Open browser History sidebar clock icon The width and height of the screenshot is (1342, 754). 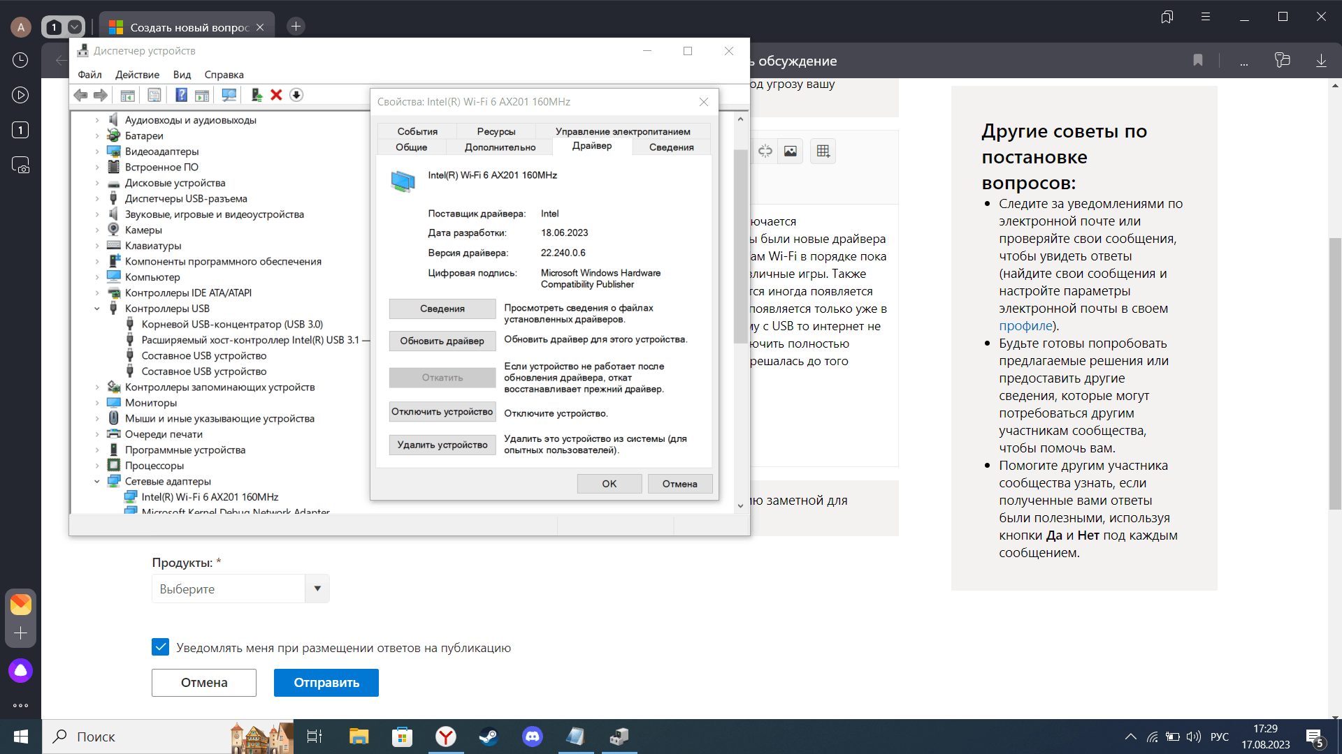(x=20, y=60)
